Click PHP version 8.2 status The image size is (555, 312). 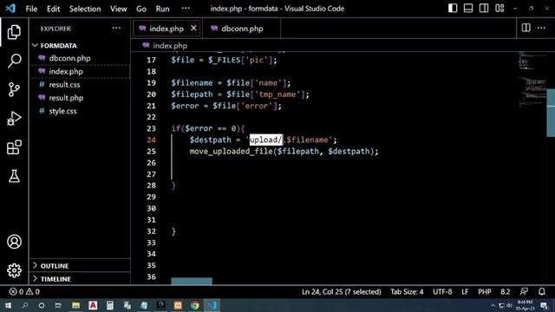pos(505,292)
